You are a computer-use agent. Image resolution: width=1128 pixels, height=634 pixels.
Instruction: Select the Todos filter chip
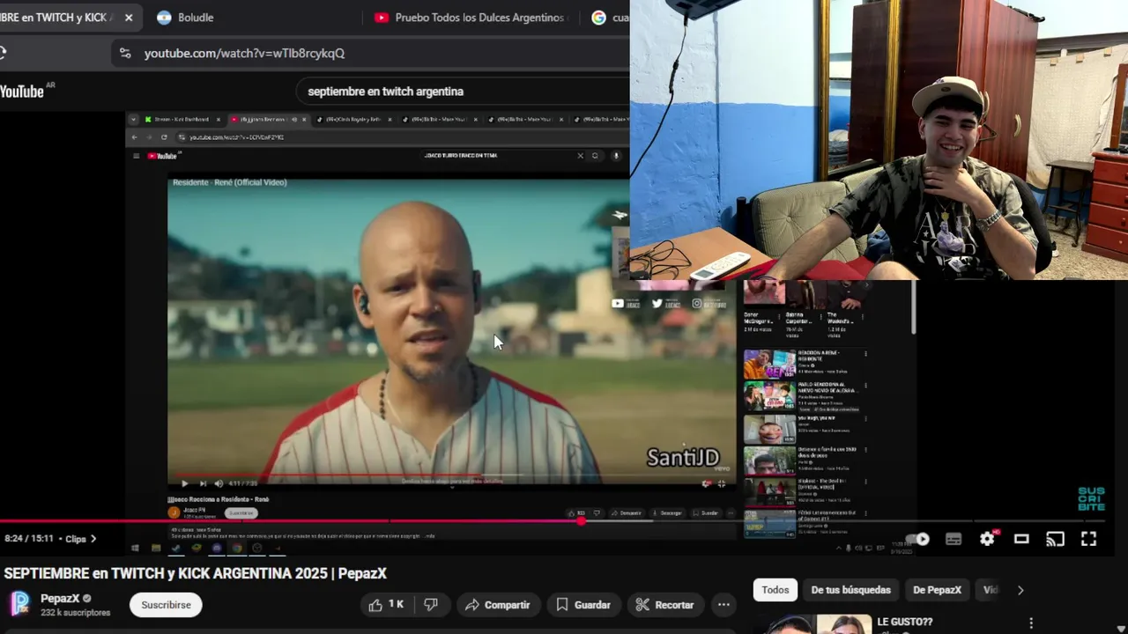coord(775,590)
